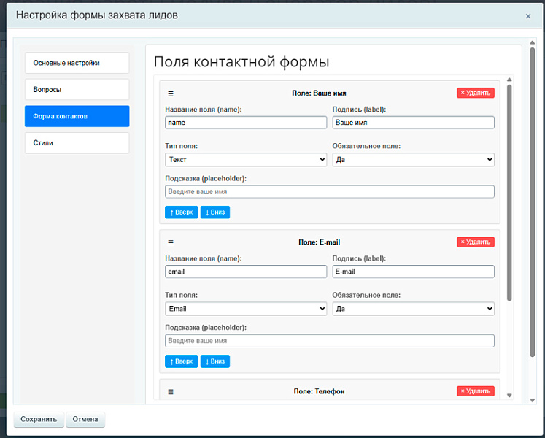Move the E-mail field up
The width and height of the screenshot is (545, 438).
181,361
